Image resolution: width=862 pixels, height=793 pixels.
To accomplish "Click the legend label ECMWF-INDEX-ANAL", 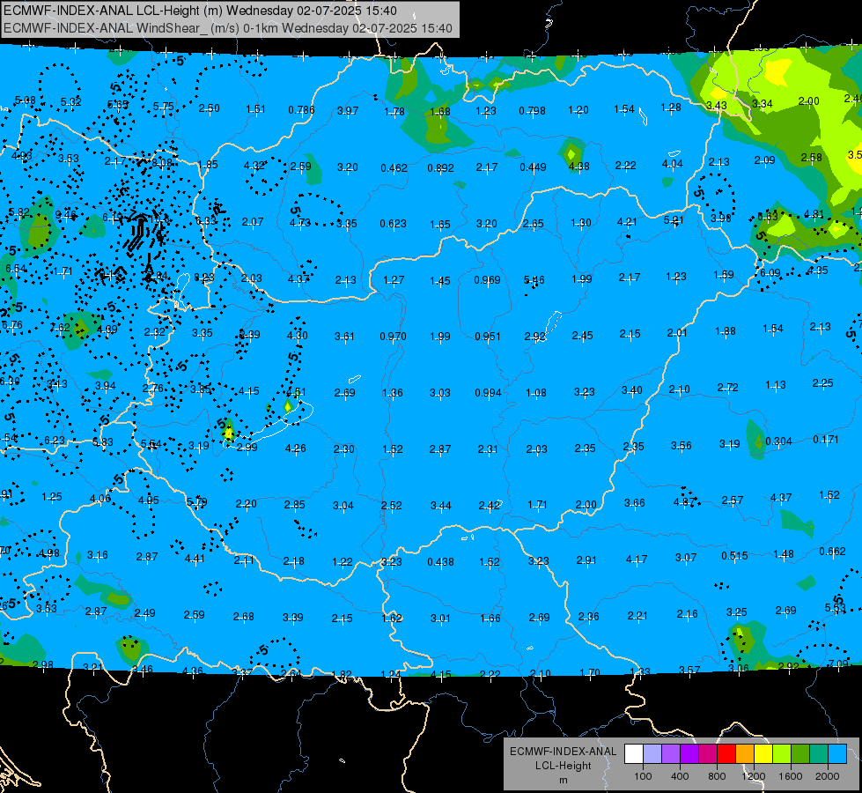I will 563,752.
